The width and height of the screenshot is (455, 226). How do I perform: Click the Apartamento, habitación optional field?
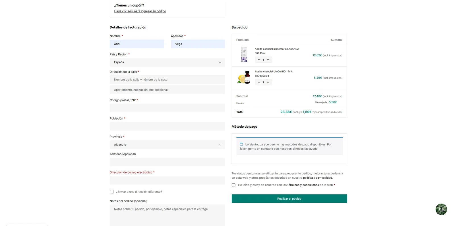pyautogui.click(x=167, y=90)
